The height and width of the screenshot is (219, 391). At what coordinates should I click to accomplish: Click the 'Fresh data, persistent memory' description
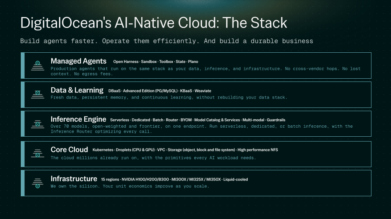[x=169, y=97]
